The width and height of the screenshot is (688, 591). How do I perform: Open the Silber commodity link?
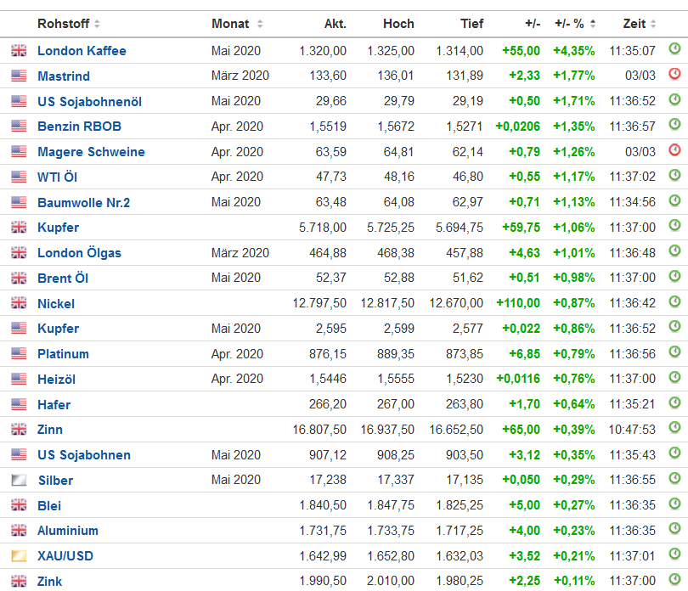point(56,481)
